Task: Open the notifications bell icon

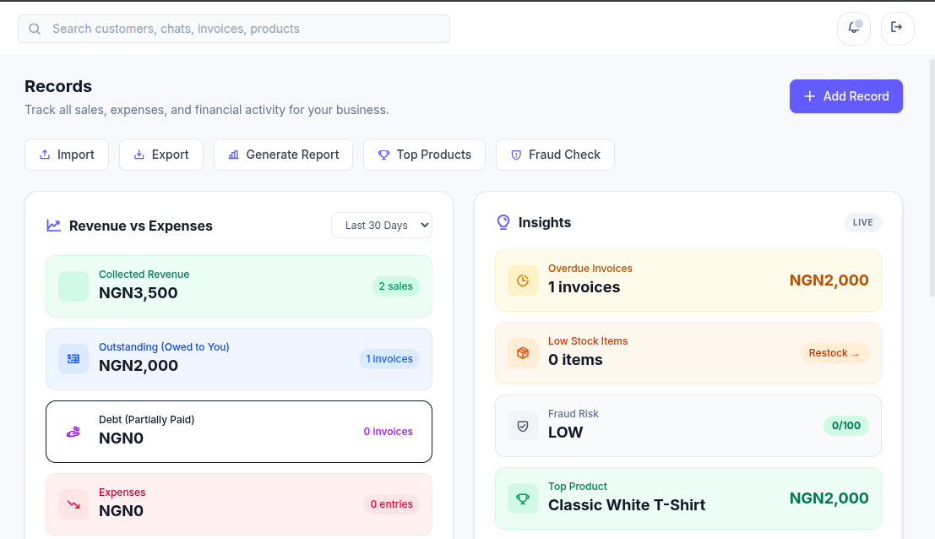Action: (854, 28)
